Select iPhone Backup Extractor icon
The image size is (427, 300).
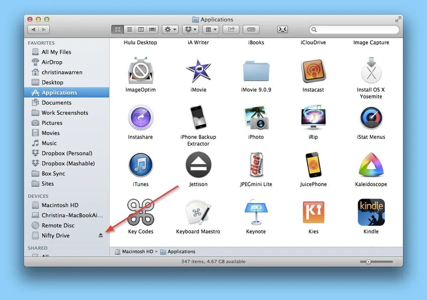pos(198,118)
